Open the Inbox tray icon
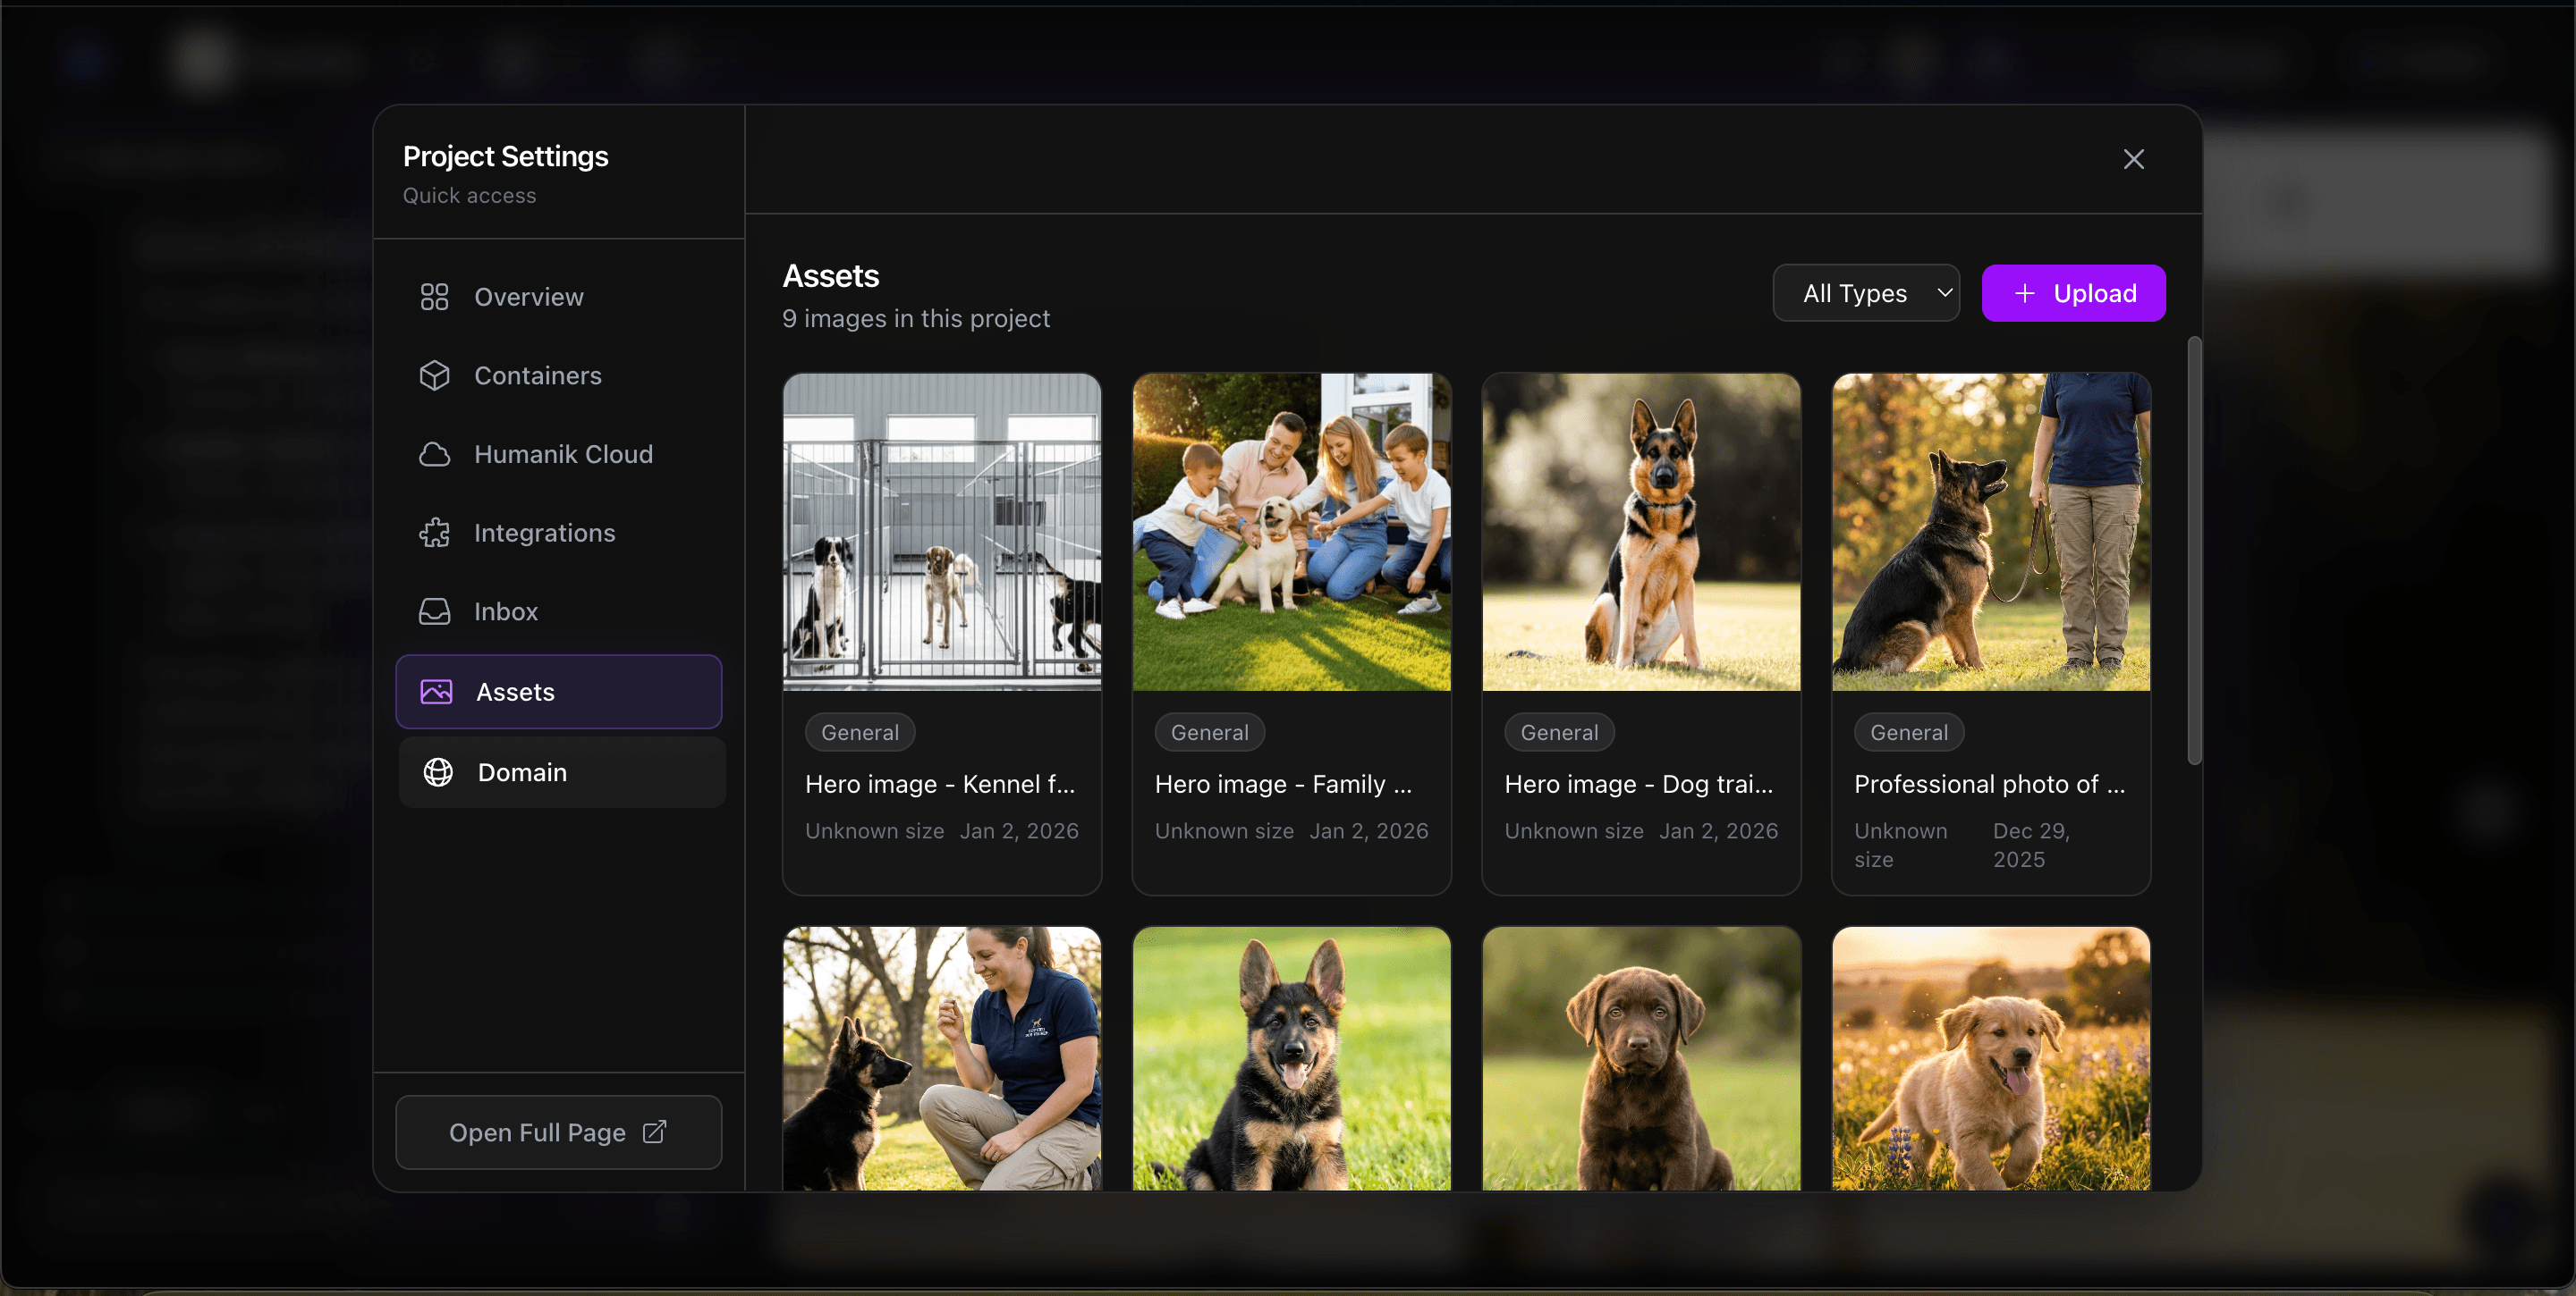The height and width of the screenshot is (1296, 2576). click(x=435, y=610)
